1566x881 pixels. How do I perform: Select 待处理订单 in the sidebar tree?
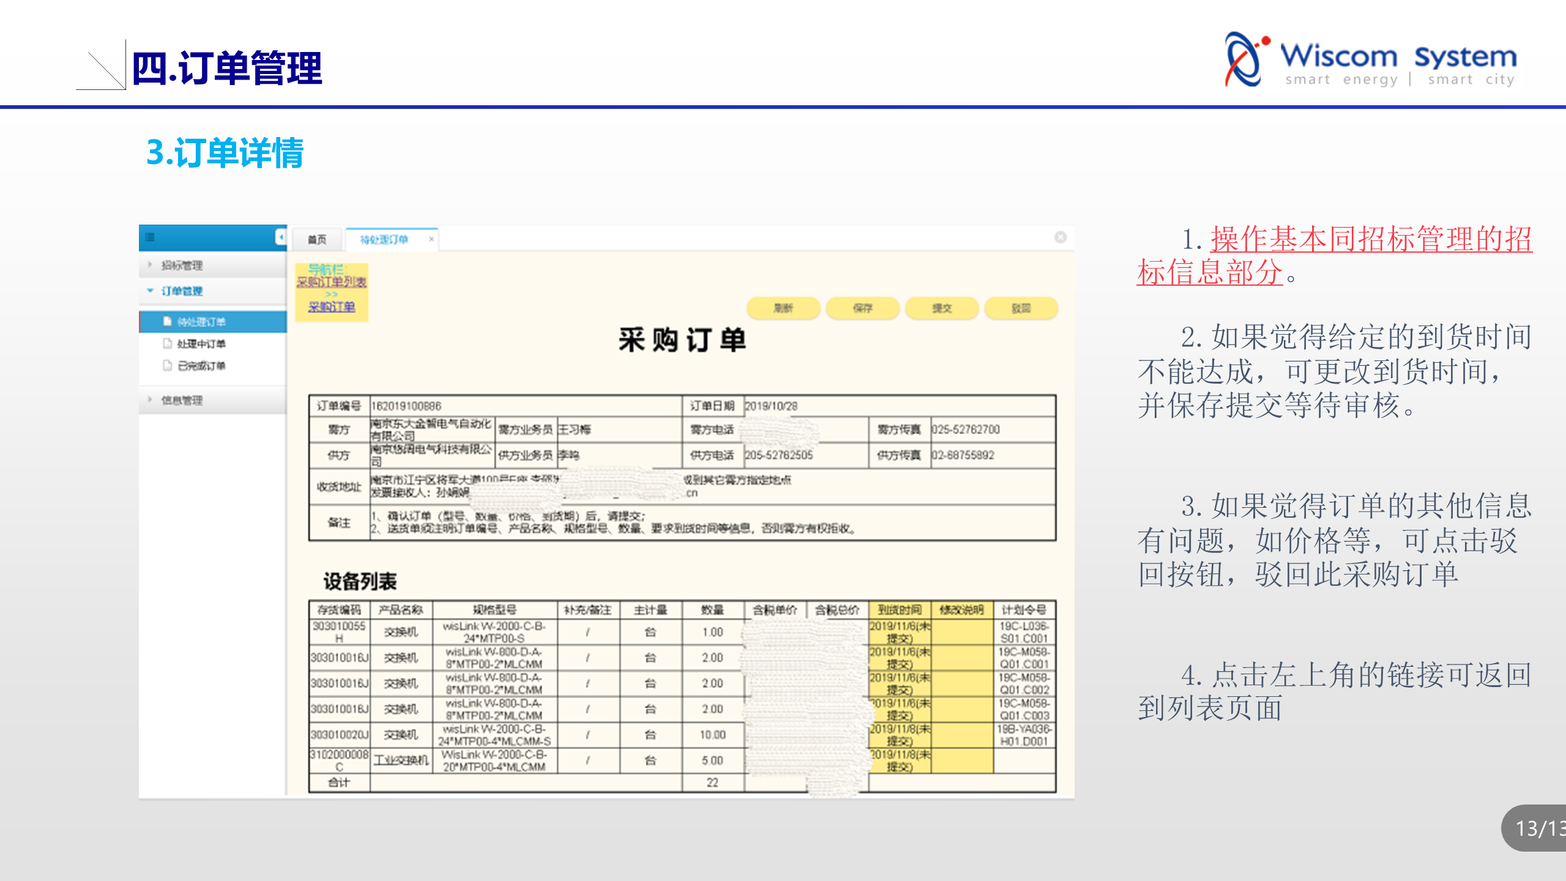tap(201, 322)
